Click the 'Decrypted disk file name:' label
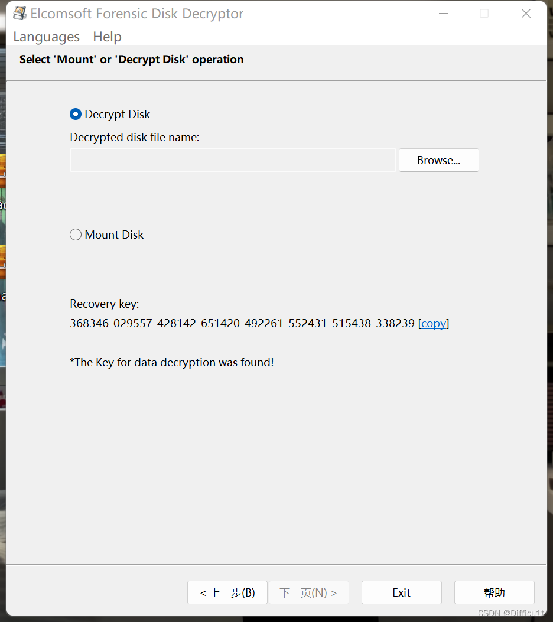This screenshot has height=622, width=553. (135, 137)
